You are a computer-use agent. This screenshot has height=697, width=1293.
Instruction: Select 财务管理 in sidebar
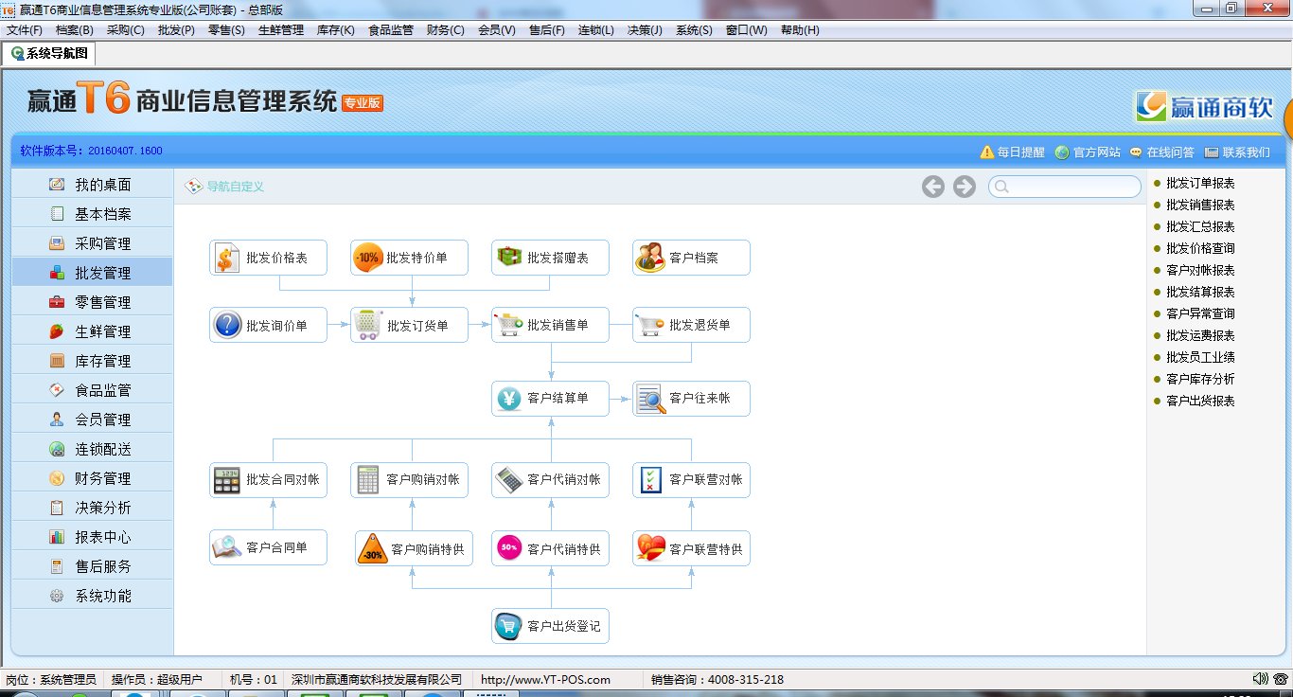pyautogui.click(x=93, y=478)
